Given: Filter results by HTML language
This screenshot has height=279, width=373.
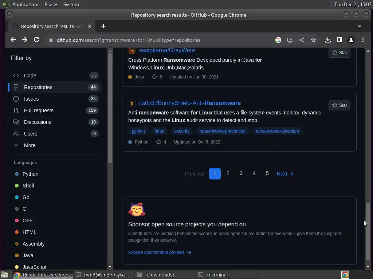Looking at the screenshot, I should 29,232.
